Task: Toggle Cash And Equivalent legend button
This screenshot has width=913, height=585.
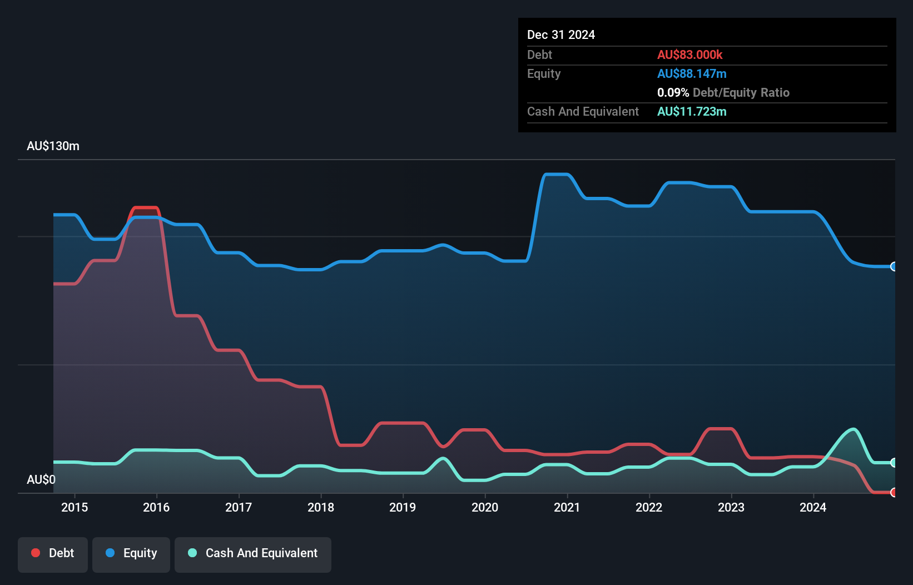Action: pos(253,554)
